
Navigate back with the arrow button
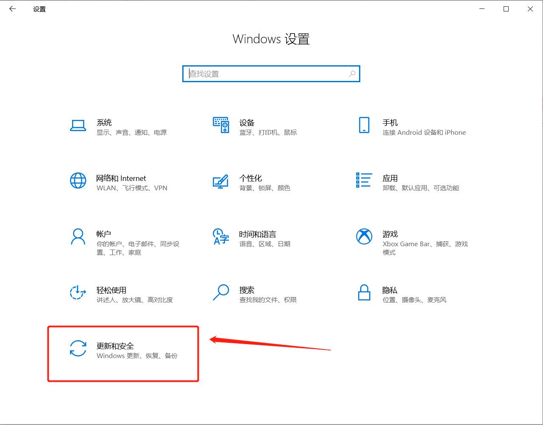[x=12, y=9]
